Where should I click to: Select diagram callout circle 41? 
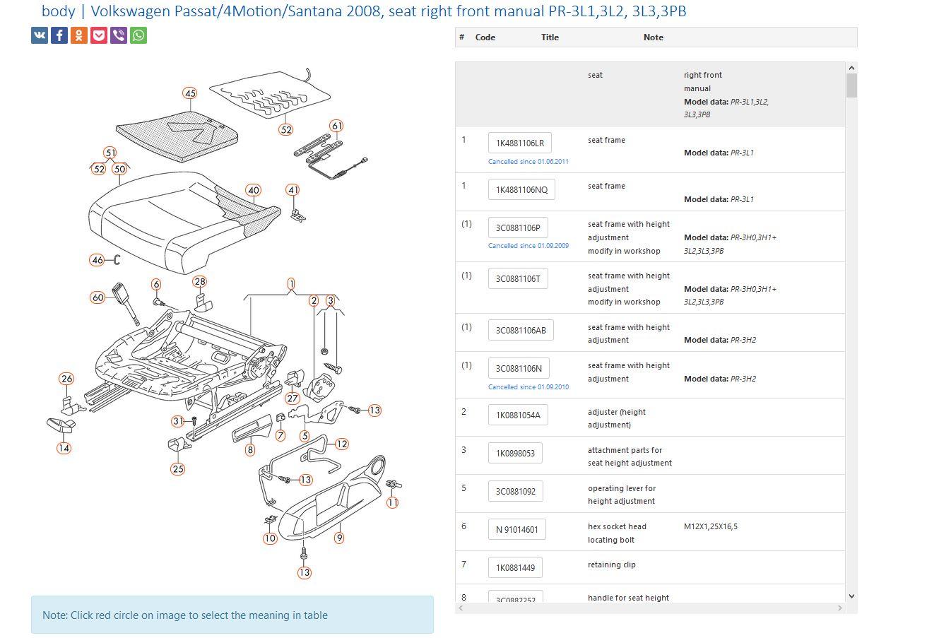tap(293, 189)
